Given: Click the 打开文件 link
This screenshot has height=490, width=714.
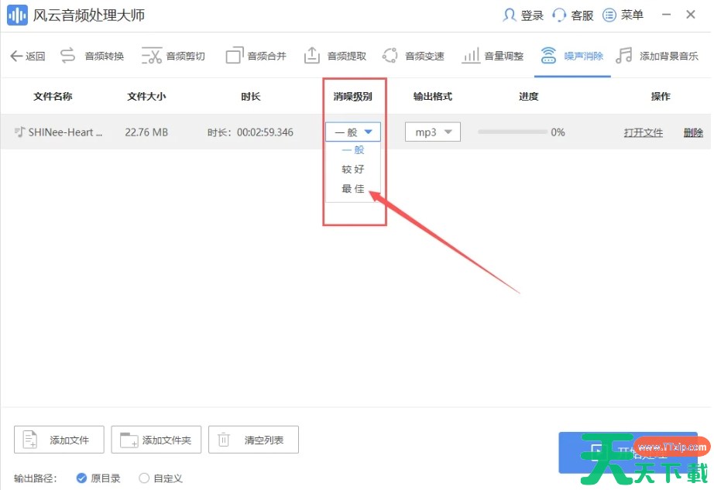Looking at the screenshot, I should point(644,132).
